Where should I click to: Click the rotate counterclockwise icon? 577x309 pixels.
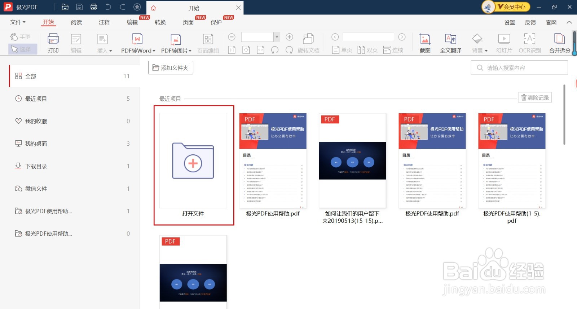(275, 50)
